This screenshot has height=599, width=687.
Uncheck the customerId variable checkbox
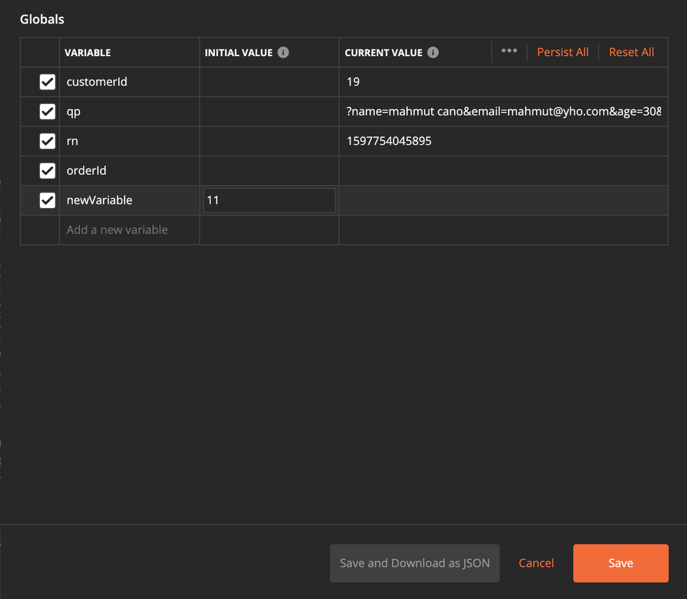48,82
